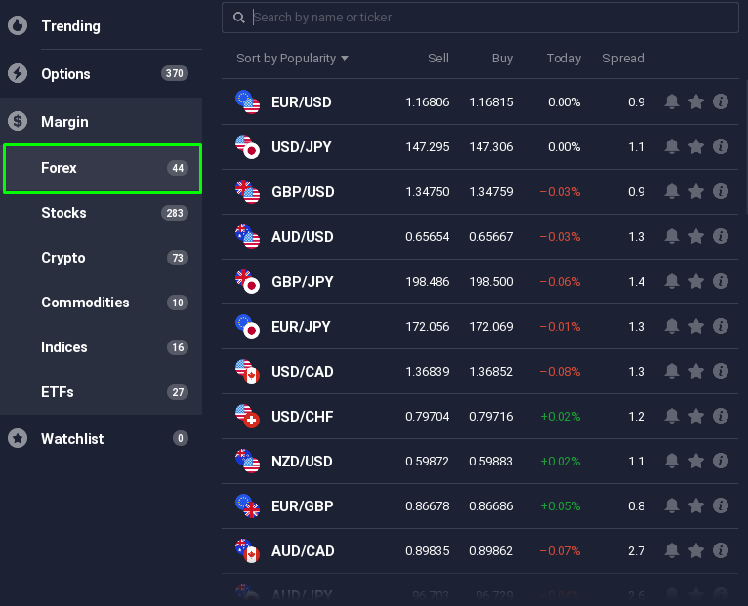748x606 pixels.
Task: Open the Watchlist section
Action: [x=72, y=439]
